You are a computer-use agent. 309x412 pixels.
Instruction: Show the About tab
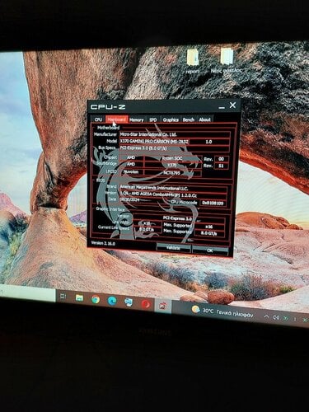tap(204, 119)
